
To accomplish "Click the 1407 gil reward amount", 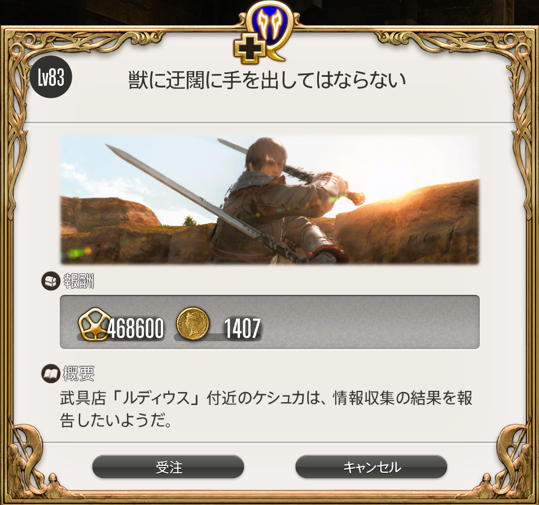I will [242, 329].
